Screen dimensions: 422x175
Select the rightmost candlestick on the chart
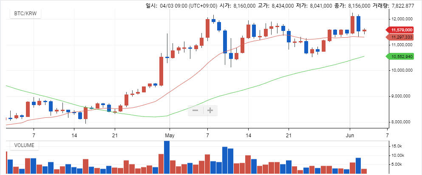click(x=364, y=31)
